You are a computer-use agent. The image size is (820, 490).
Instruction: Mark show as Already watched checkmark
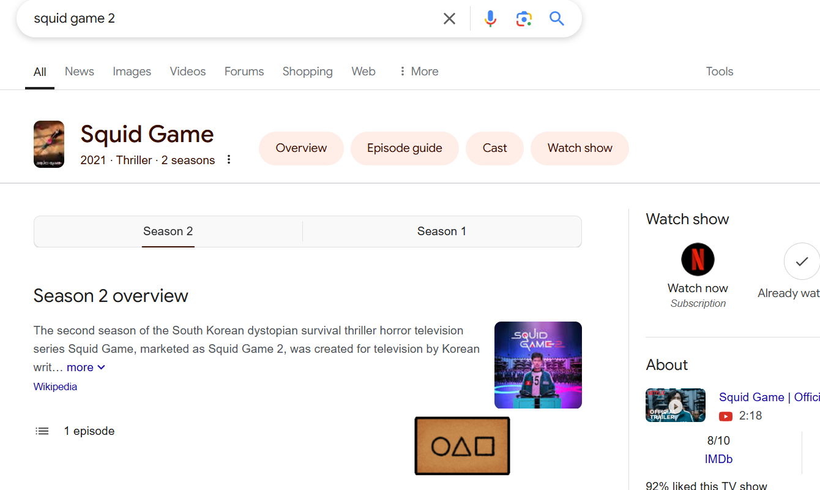tap(802, 262)
